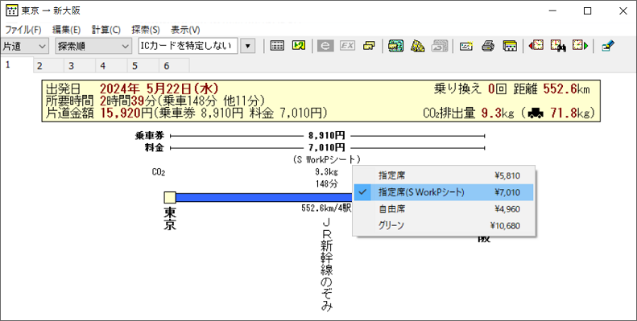Viewport: 637px width, 321px height.
Task: Click the CO₂排出量 9.3kg text
Action: (x=468, y=113)
